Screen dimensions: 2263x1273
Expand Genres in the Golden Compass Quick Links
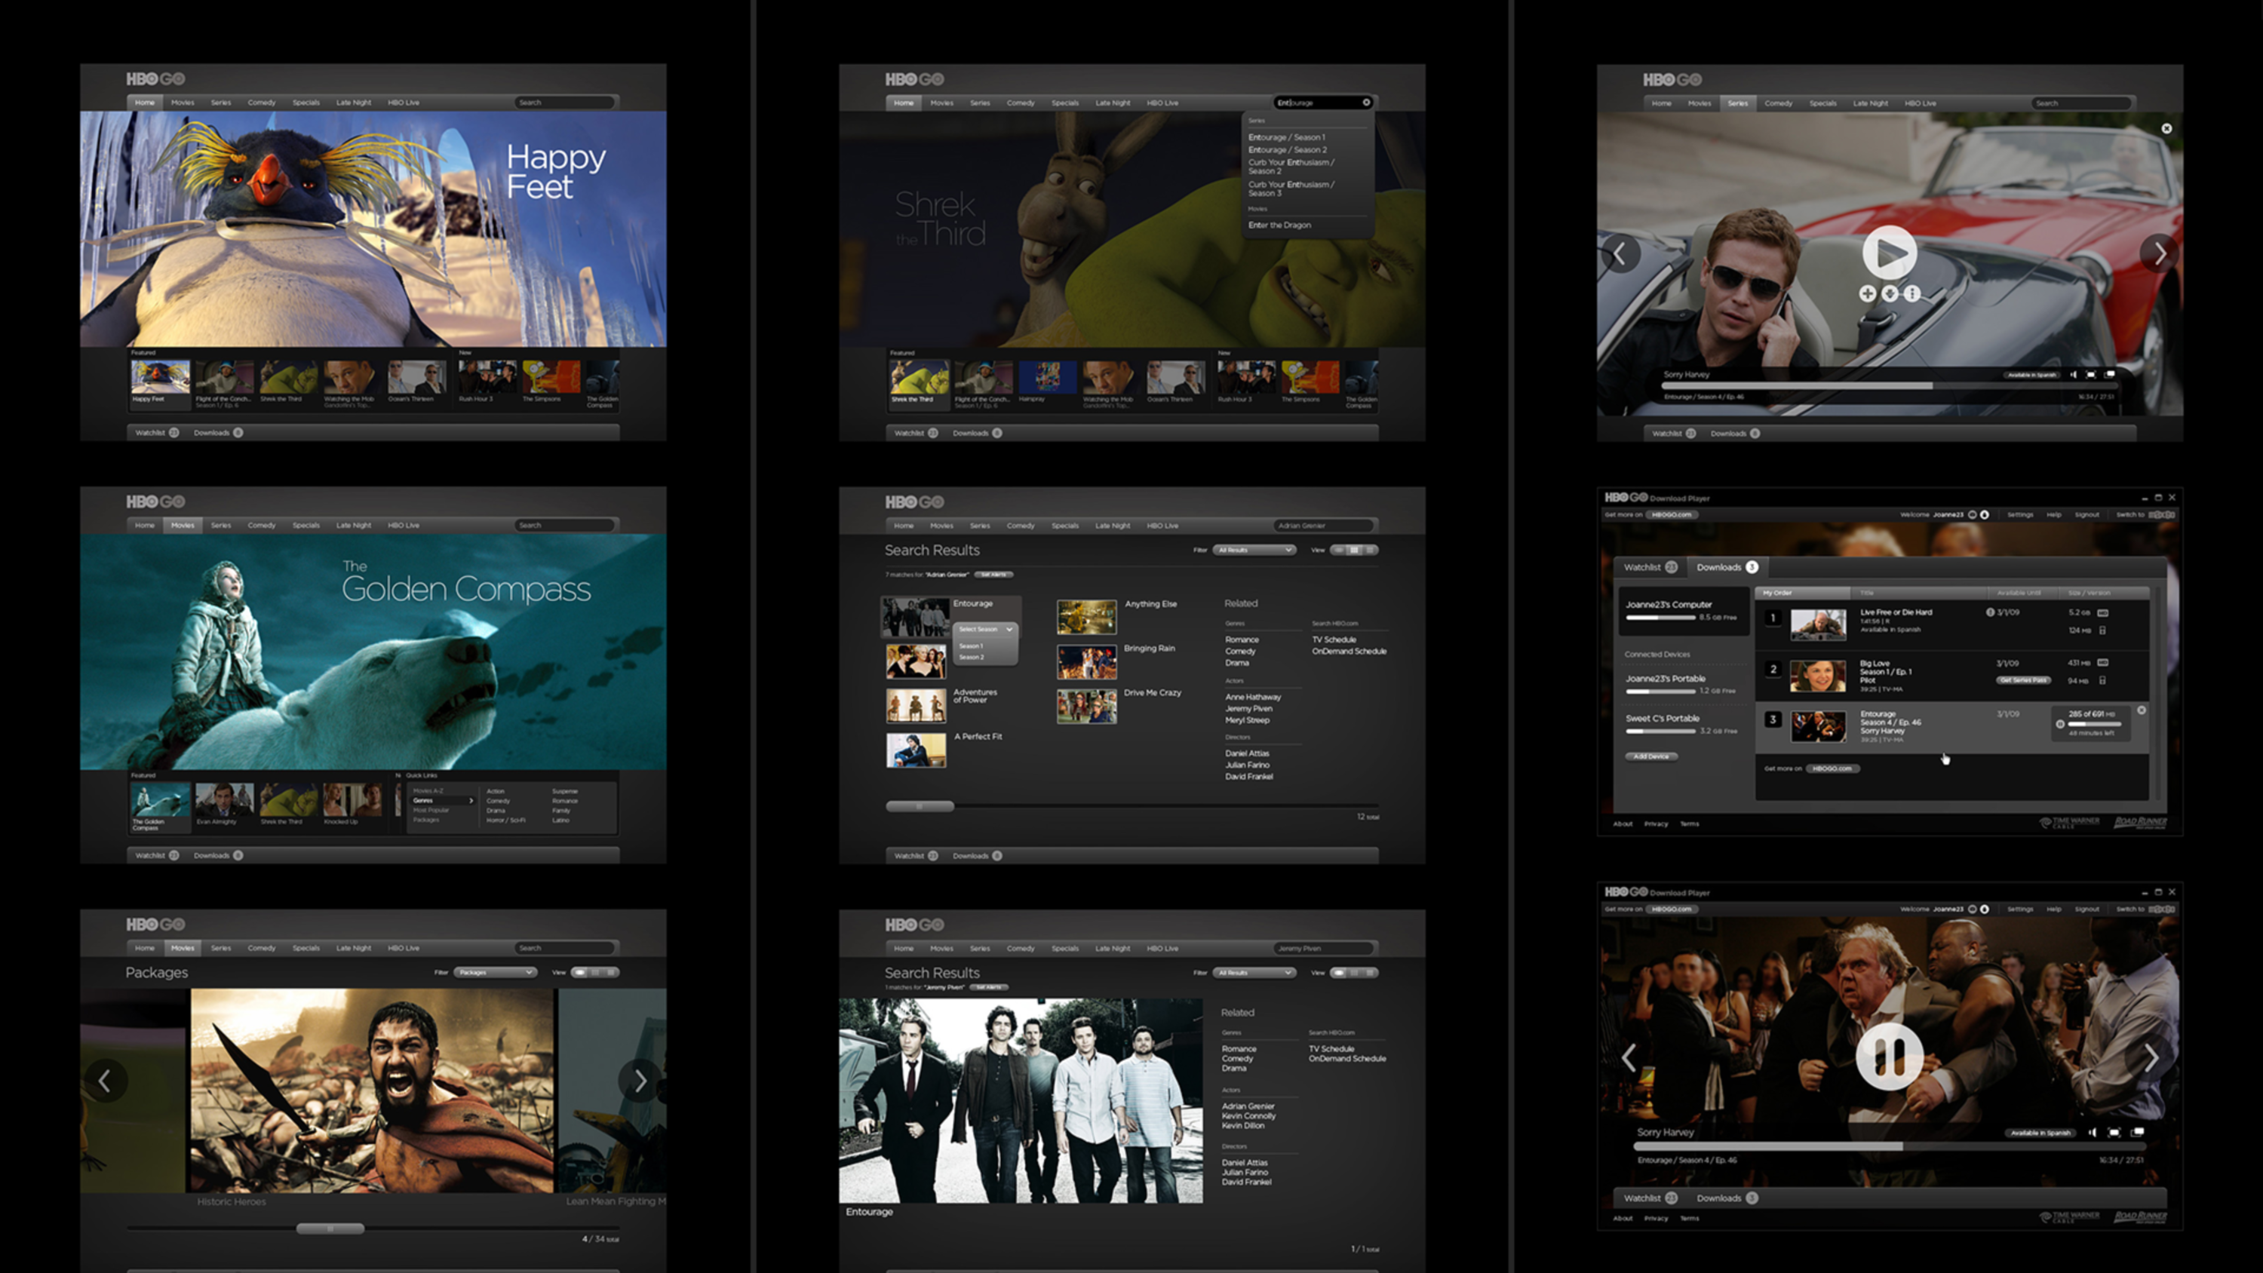pos(444,800)
